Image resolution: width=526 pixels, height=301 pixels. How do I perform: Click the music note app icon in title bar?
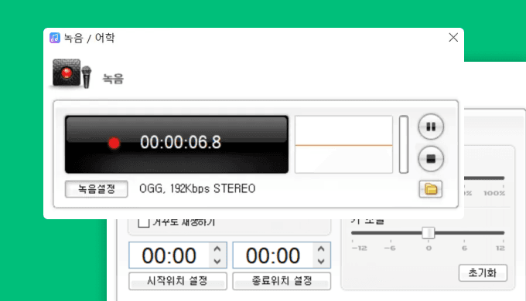click(55, 38)
